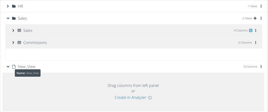This screenshot has height=112, width=268.
Task: Expand the Sales view columns
Action: pos(13,30)
